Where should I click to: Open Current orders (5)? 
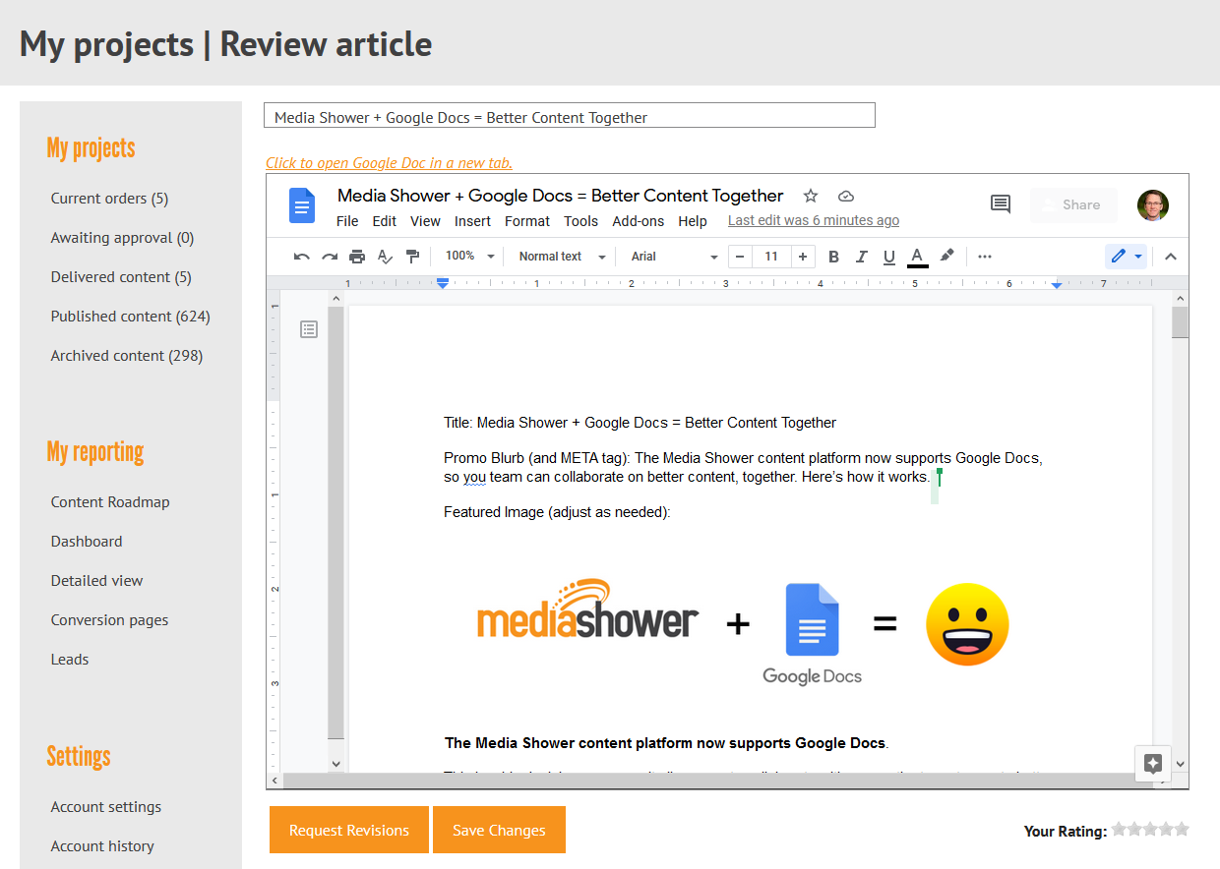[x=109, y=199]
